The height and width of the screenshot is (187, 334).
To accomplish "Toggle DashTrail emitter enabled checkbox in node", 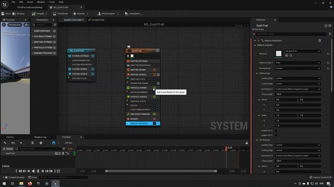I will click(129, 51).
